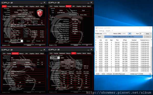Click the finished progress bar in LinX
Screen dimensions: 153x95
click(x=123, y=37)
